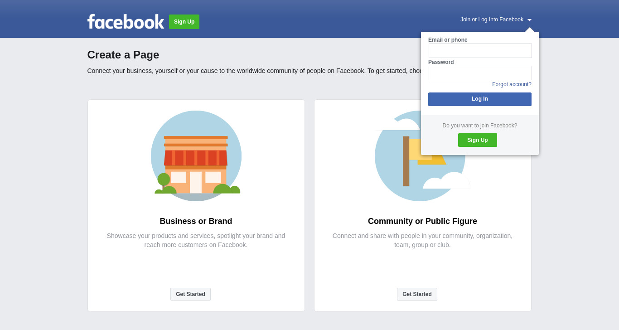Click Sign Up in the login popup

[x=478, y=140]
